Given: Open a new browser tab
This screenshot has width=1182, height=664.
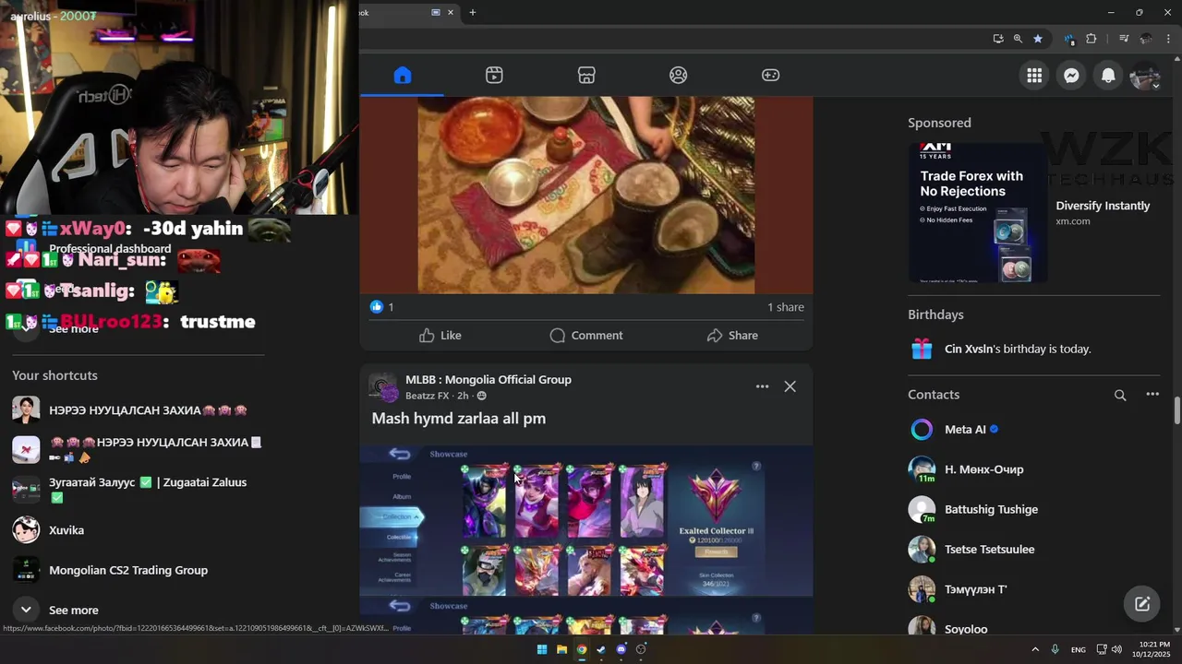Looking at the screenshot, I should [473, 12].
